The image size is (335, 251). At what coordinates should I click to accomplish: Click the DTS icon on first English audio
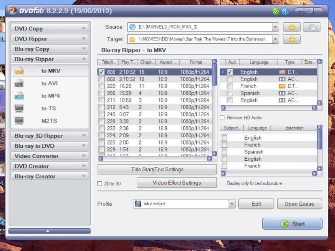tap(282, 72)
